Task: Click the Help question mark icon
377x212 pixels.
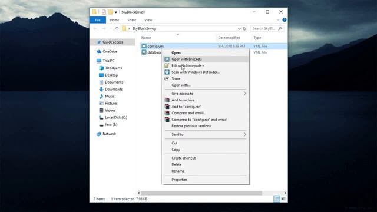Action: coord(285,20)
